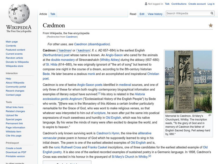Open Contributions link in the top bar
218x164 pixels.
[x=179, y=4]
